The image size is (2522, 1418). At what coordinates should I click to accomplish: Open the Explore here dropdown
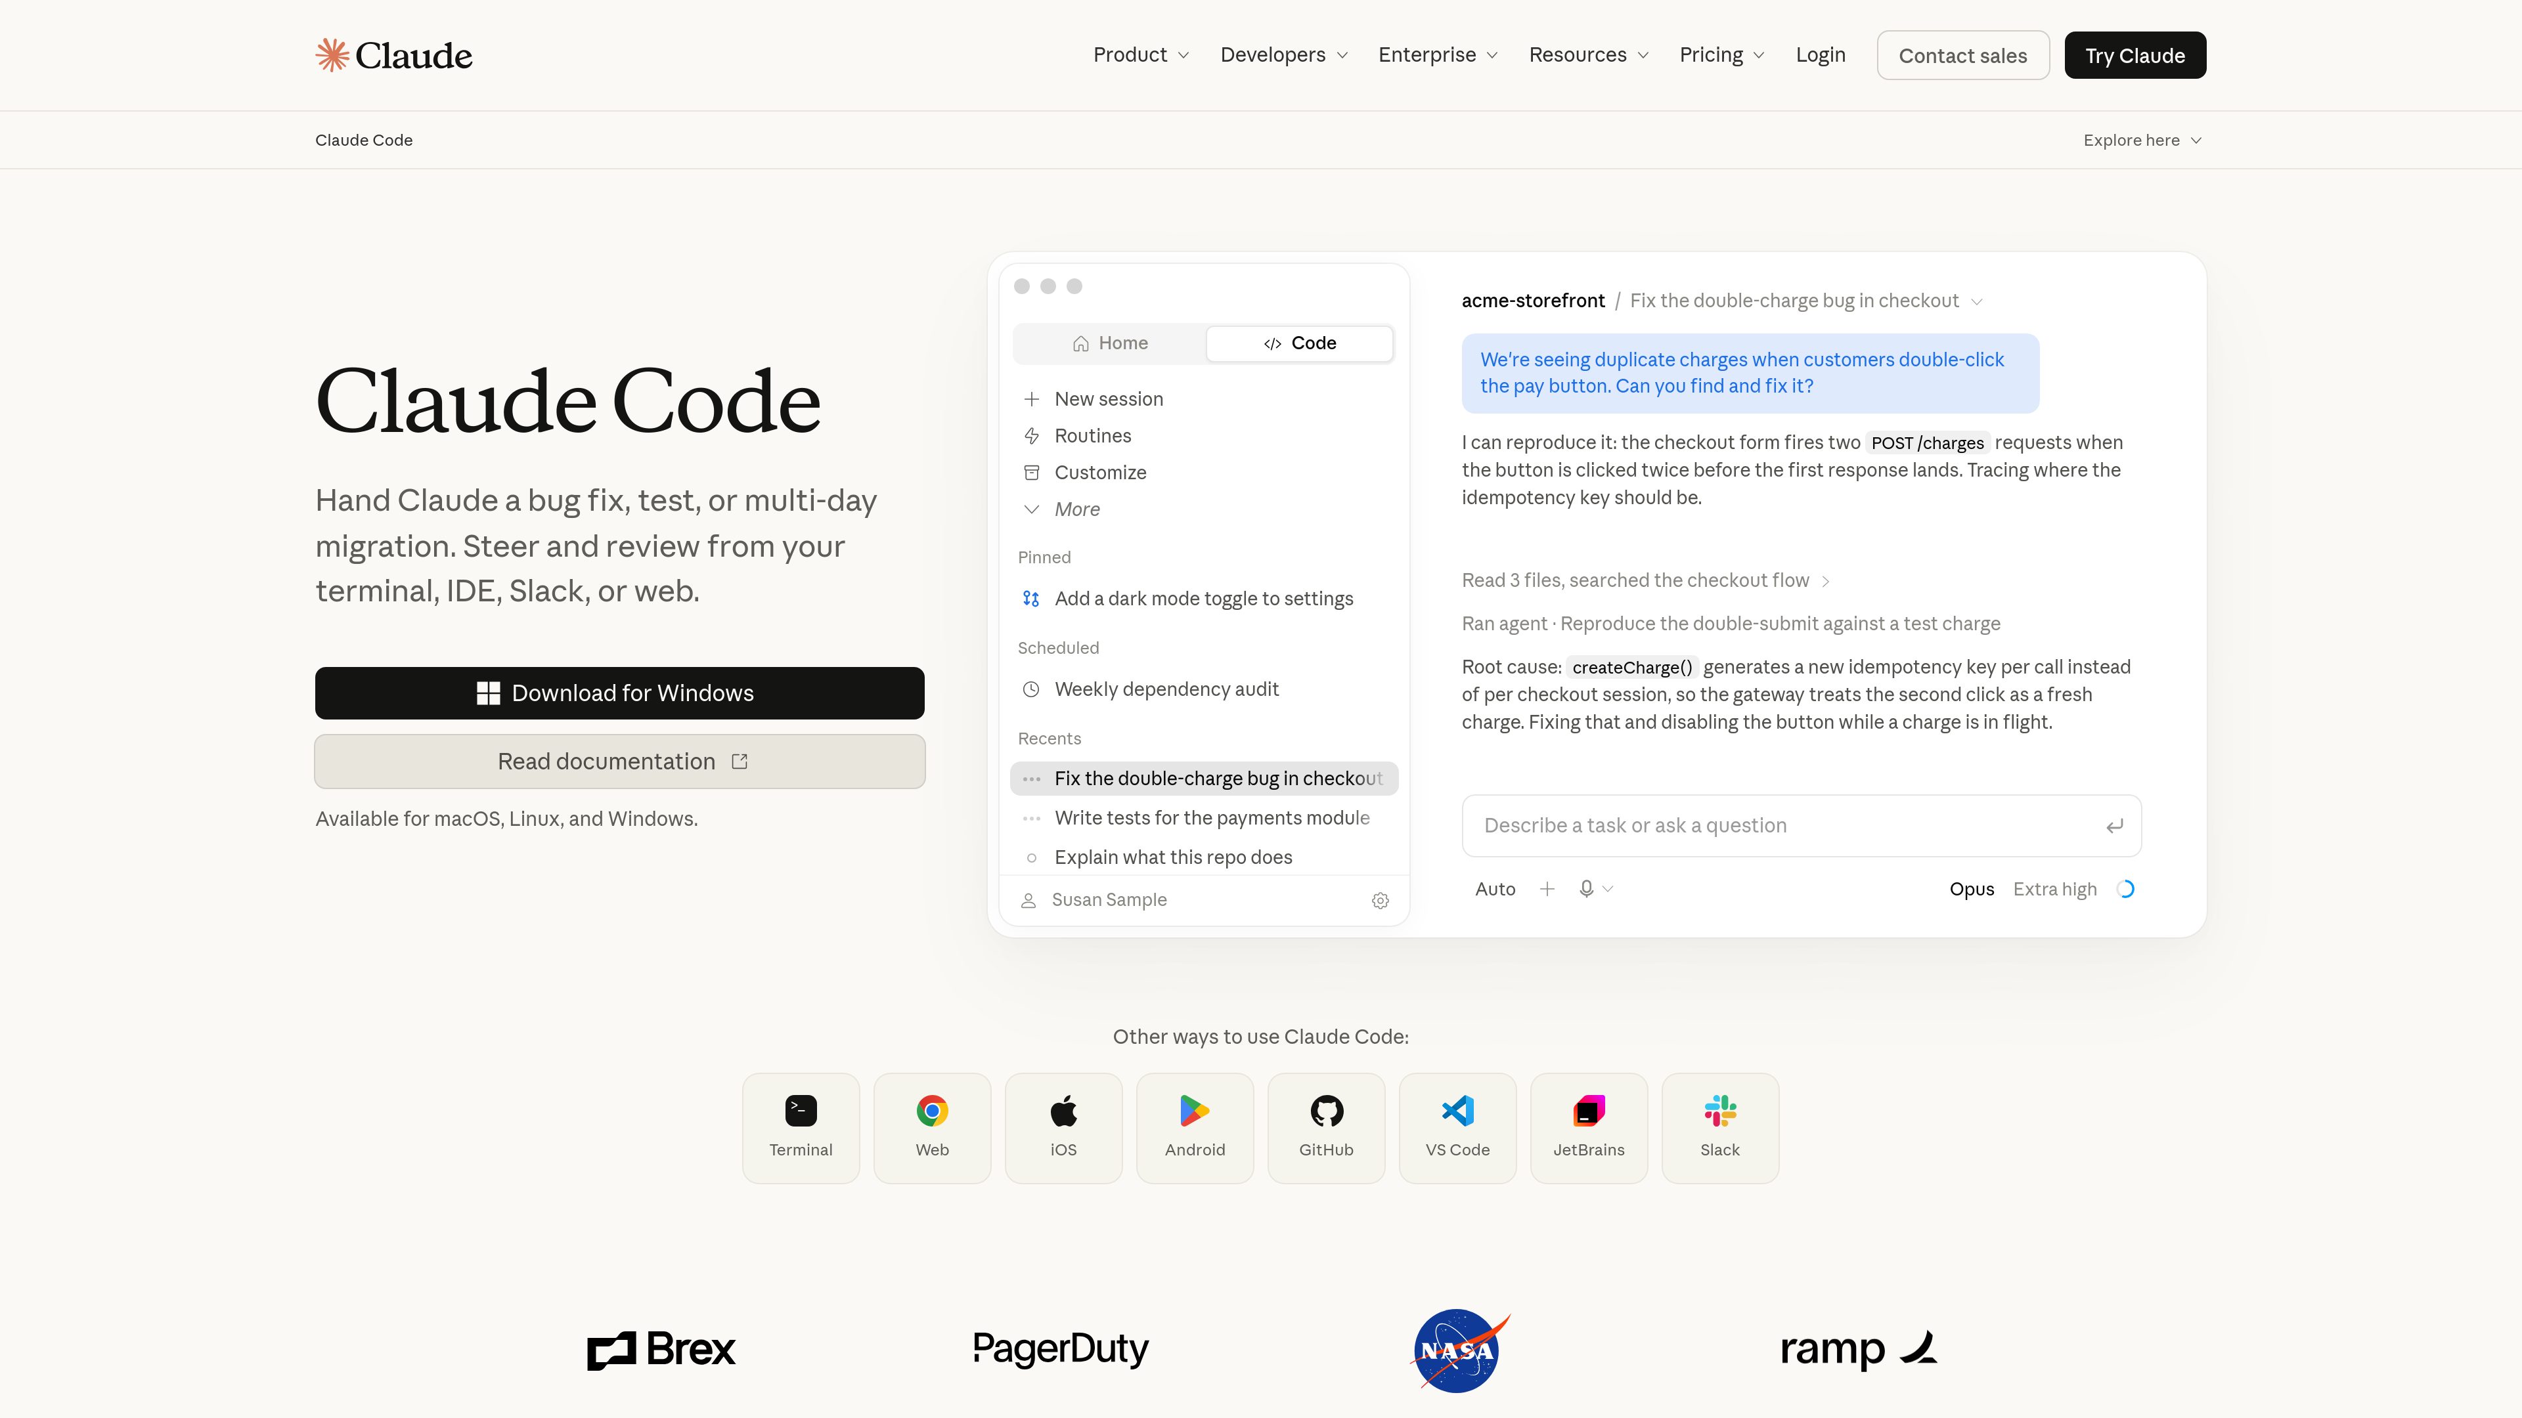(2142, 140)
